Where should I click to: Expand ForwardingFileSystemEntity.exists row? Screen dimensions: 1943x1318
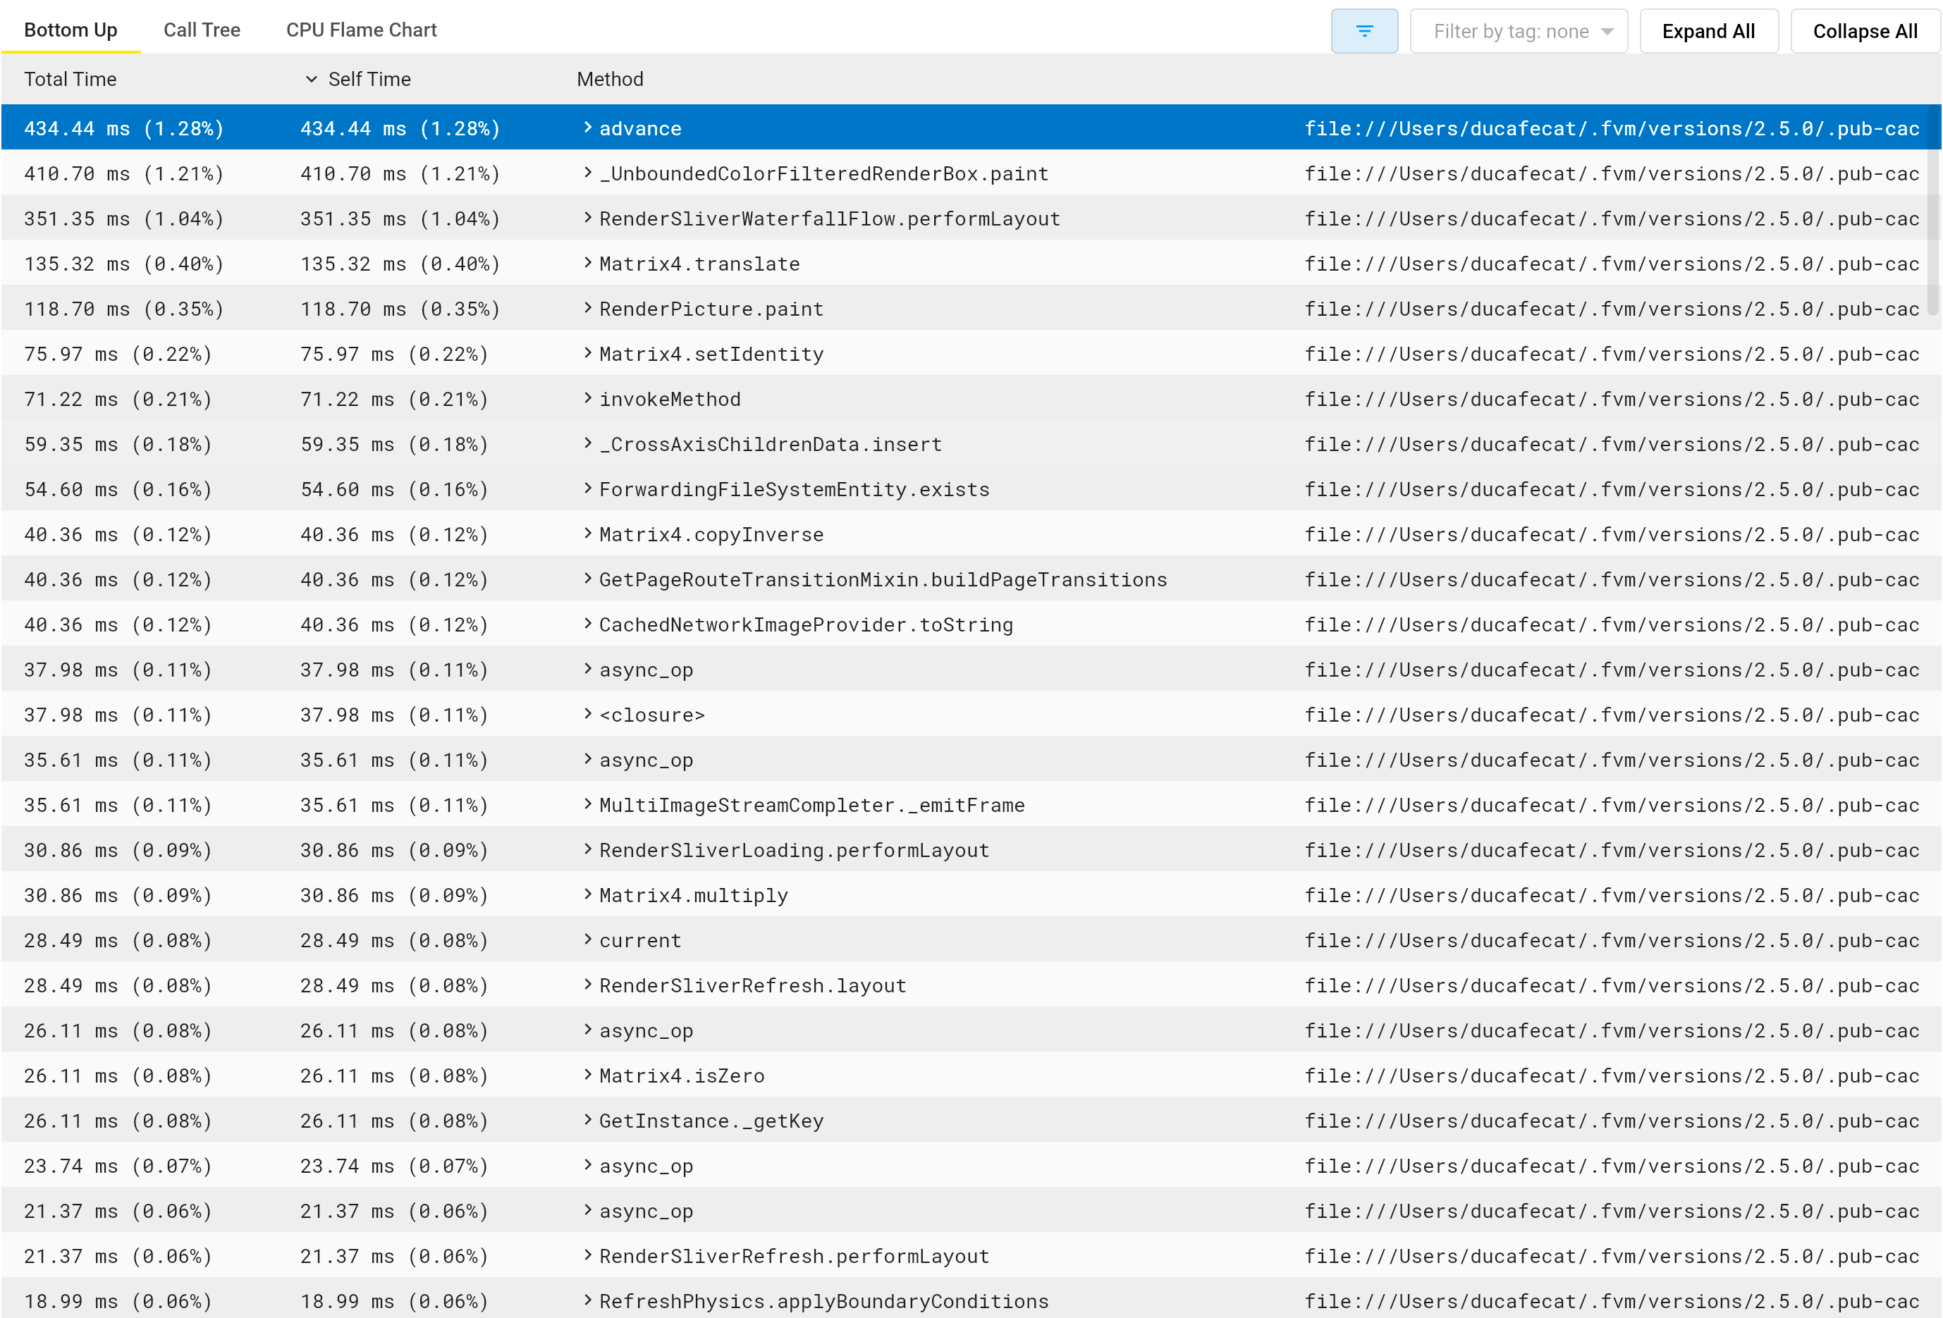(588, 488)
